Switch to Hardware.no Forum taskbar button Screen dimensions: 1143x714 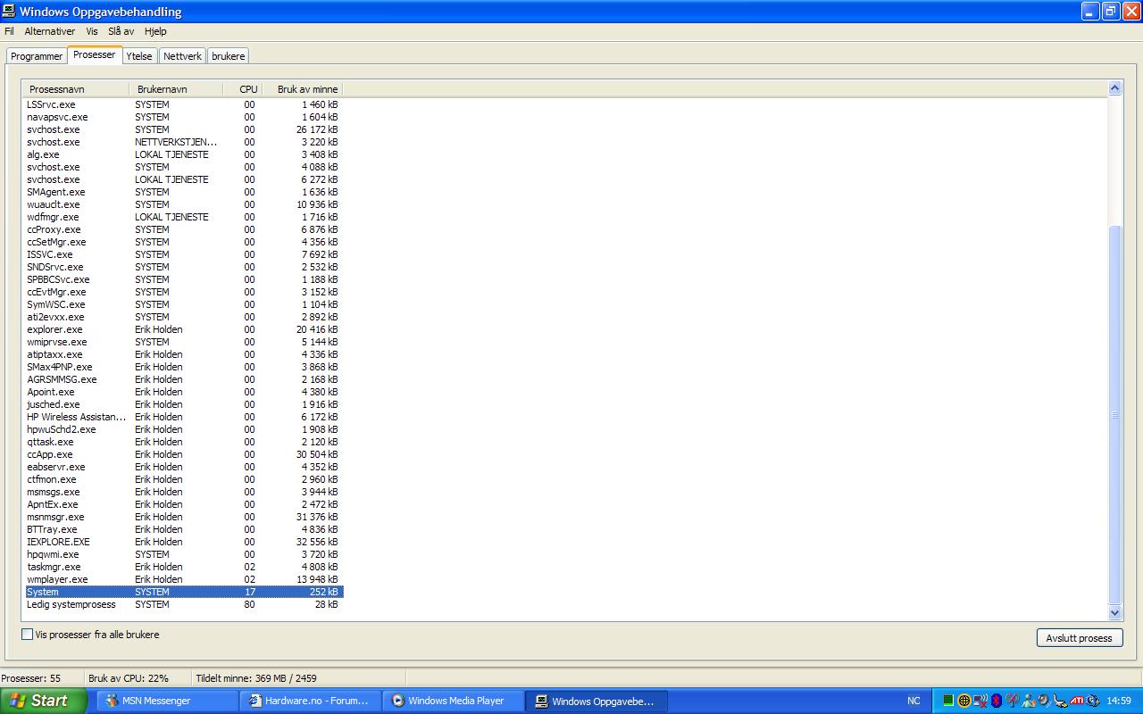[x=310, y=701]
